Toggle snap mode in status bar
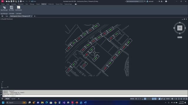188x105 pixels. click(x=139, y=99)
